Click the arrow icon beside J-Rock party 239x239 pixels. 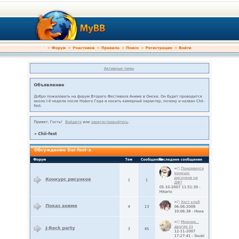(x=38, y=229)
